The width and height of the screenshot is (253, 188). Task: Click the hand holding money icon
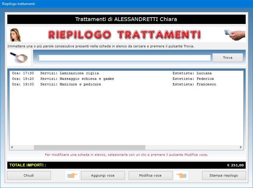(x=235, y=35)
